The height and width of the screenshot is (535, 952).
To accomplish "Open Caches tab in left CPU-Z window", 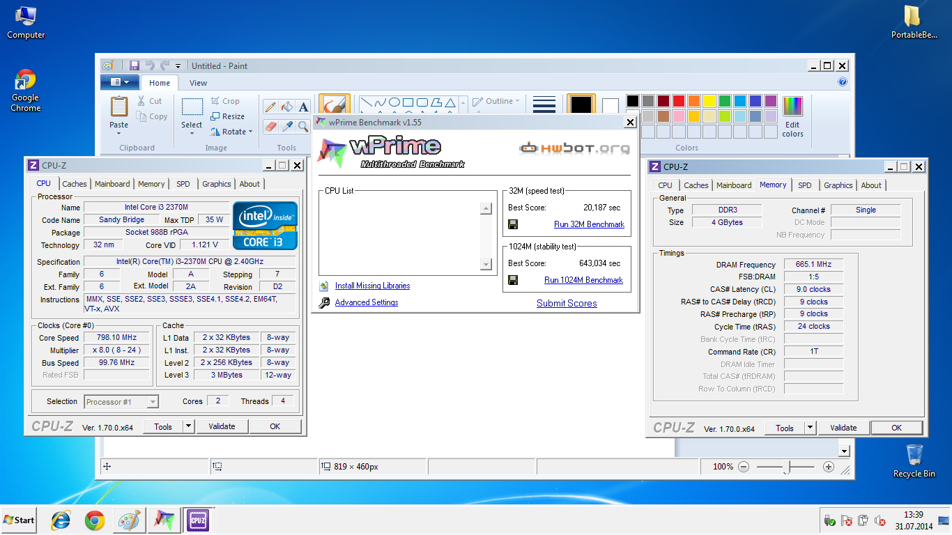I will [x=75, y=184].
